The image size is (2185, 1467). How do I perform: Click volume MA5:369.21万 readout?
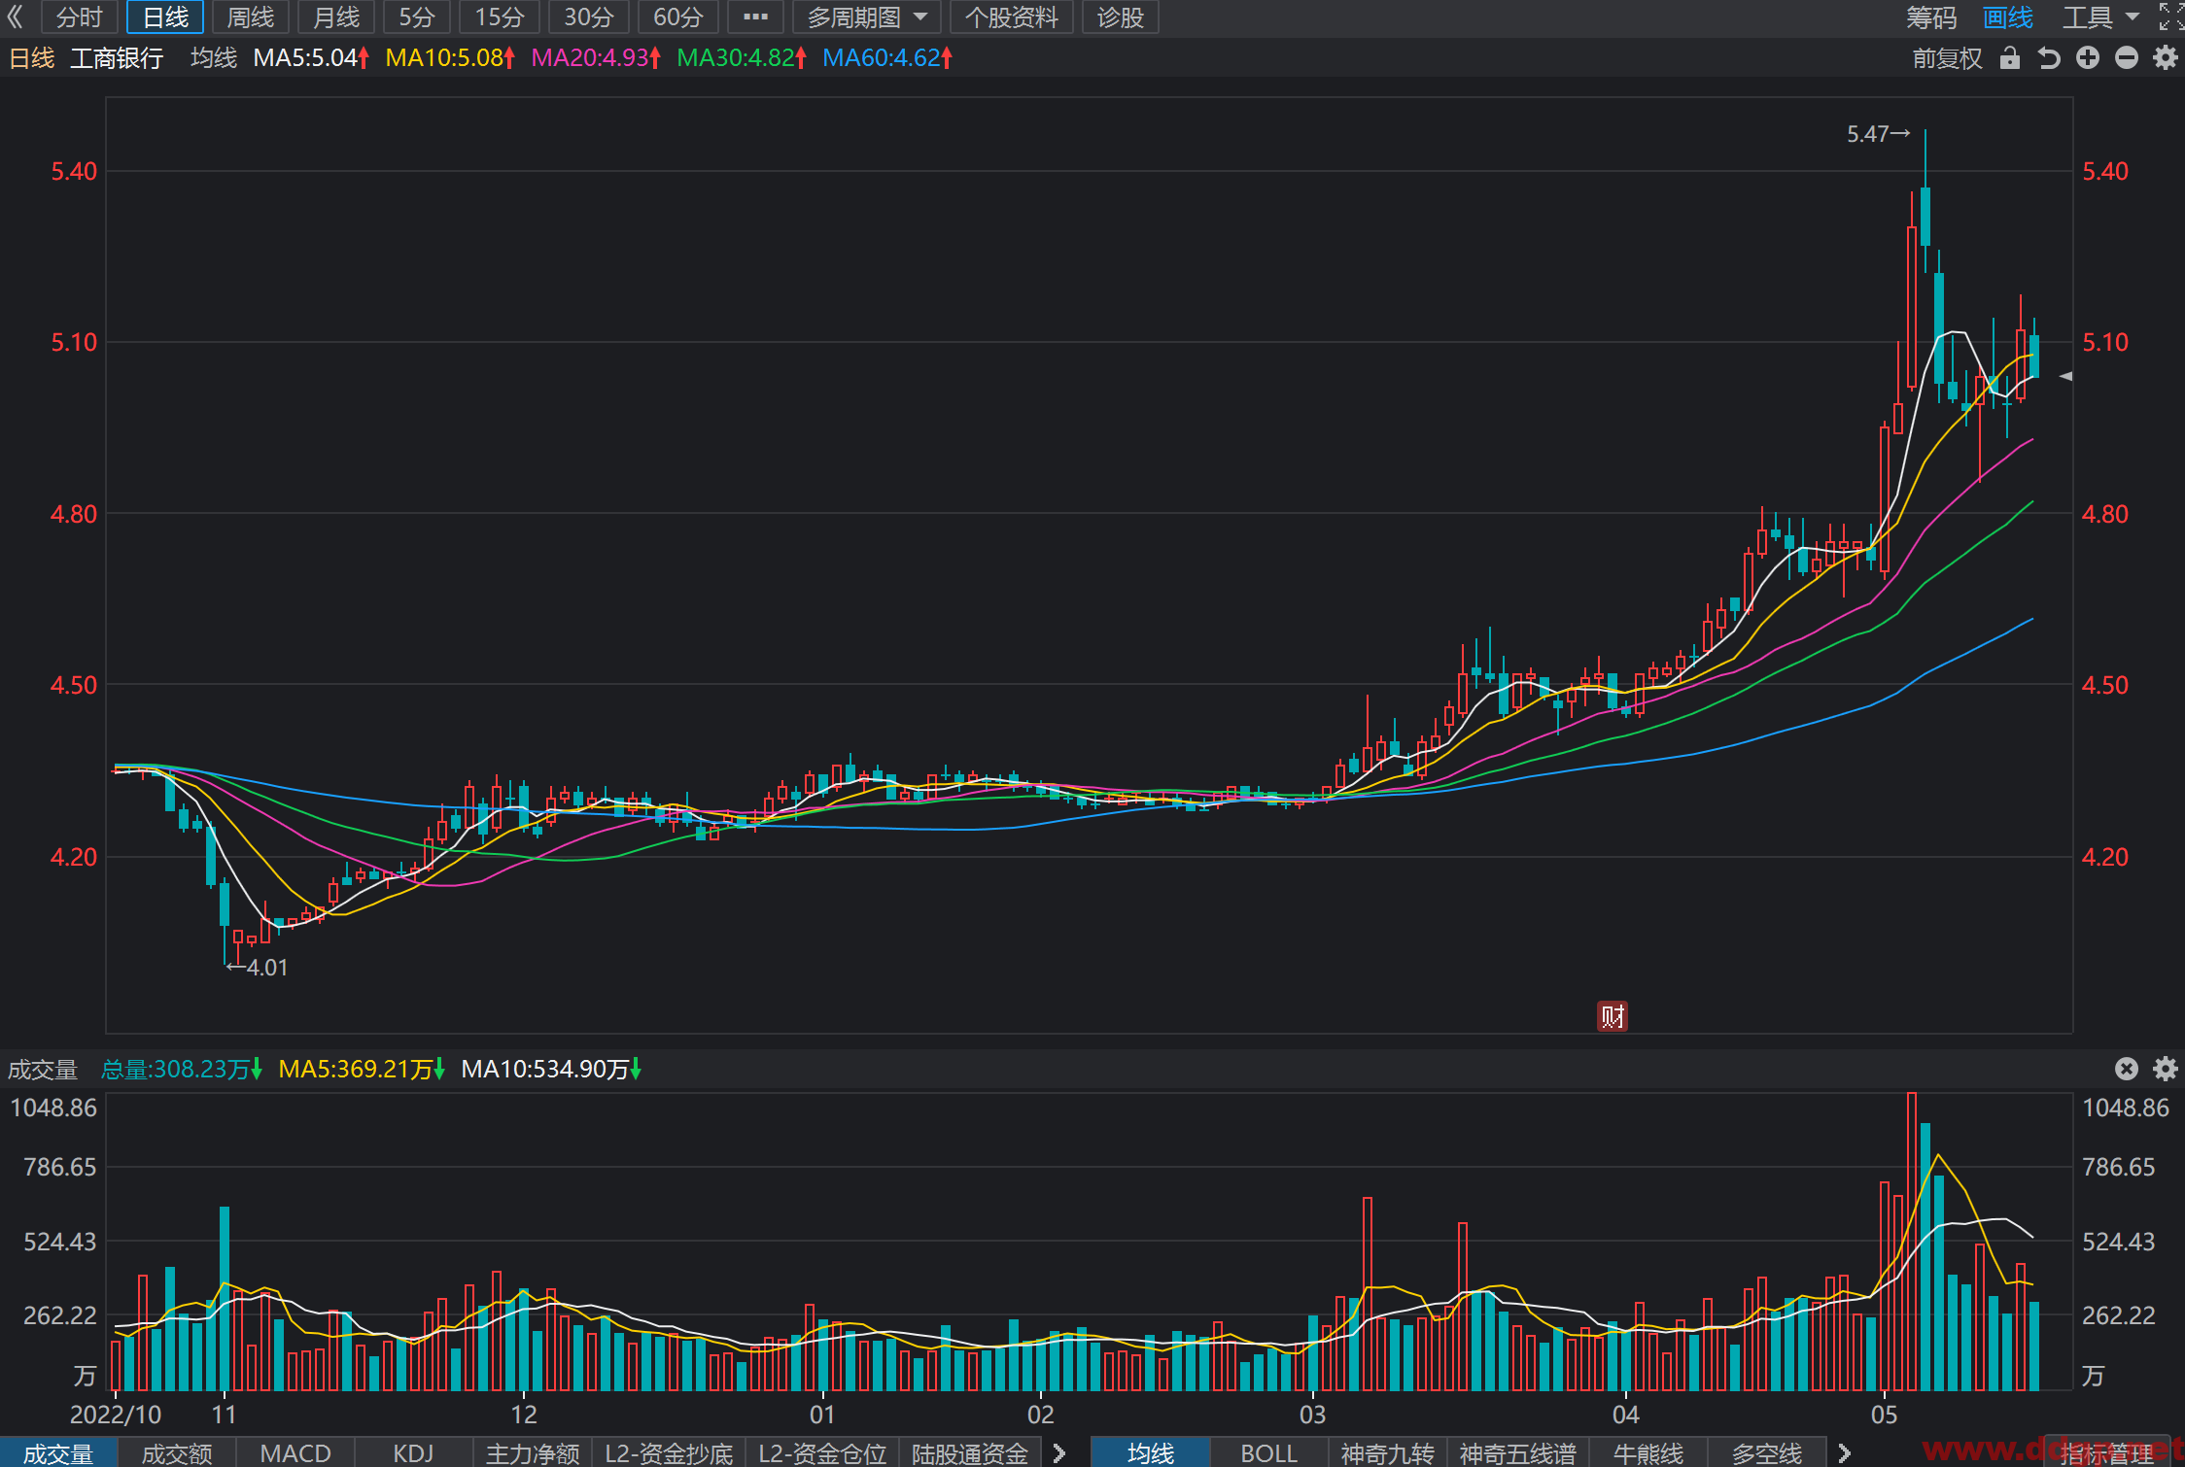pyautogui.click(x=362, y=1069)
